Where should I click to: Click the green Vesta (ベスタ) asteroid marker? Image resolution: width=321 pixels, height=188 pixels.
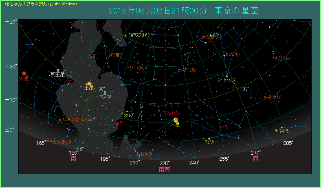click(105, 92)
